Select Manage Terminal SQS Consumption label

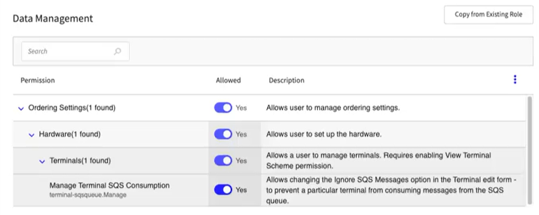pyautogui.click(x=109, y=186)
